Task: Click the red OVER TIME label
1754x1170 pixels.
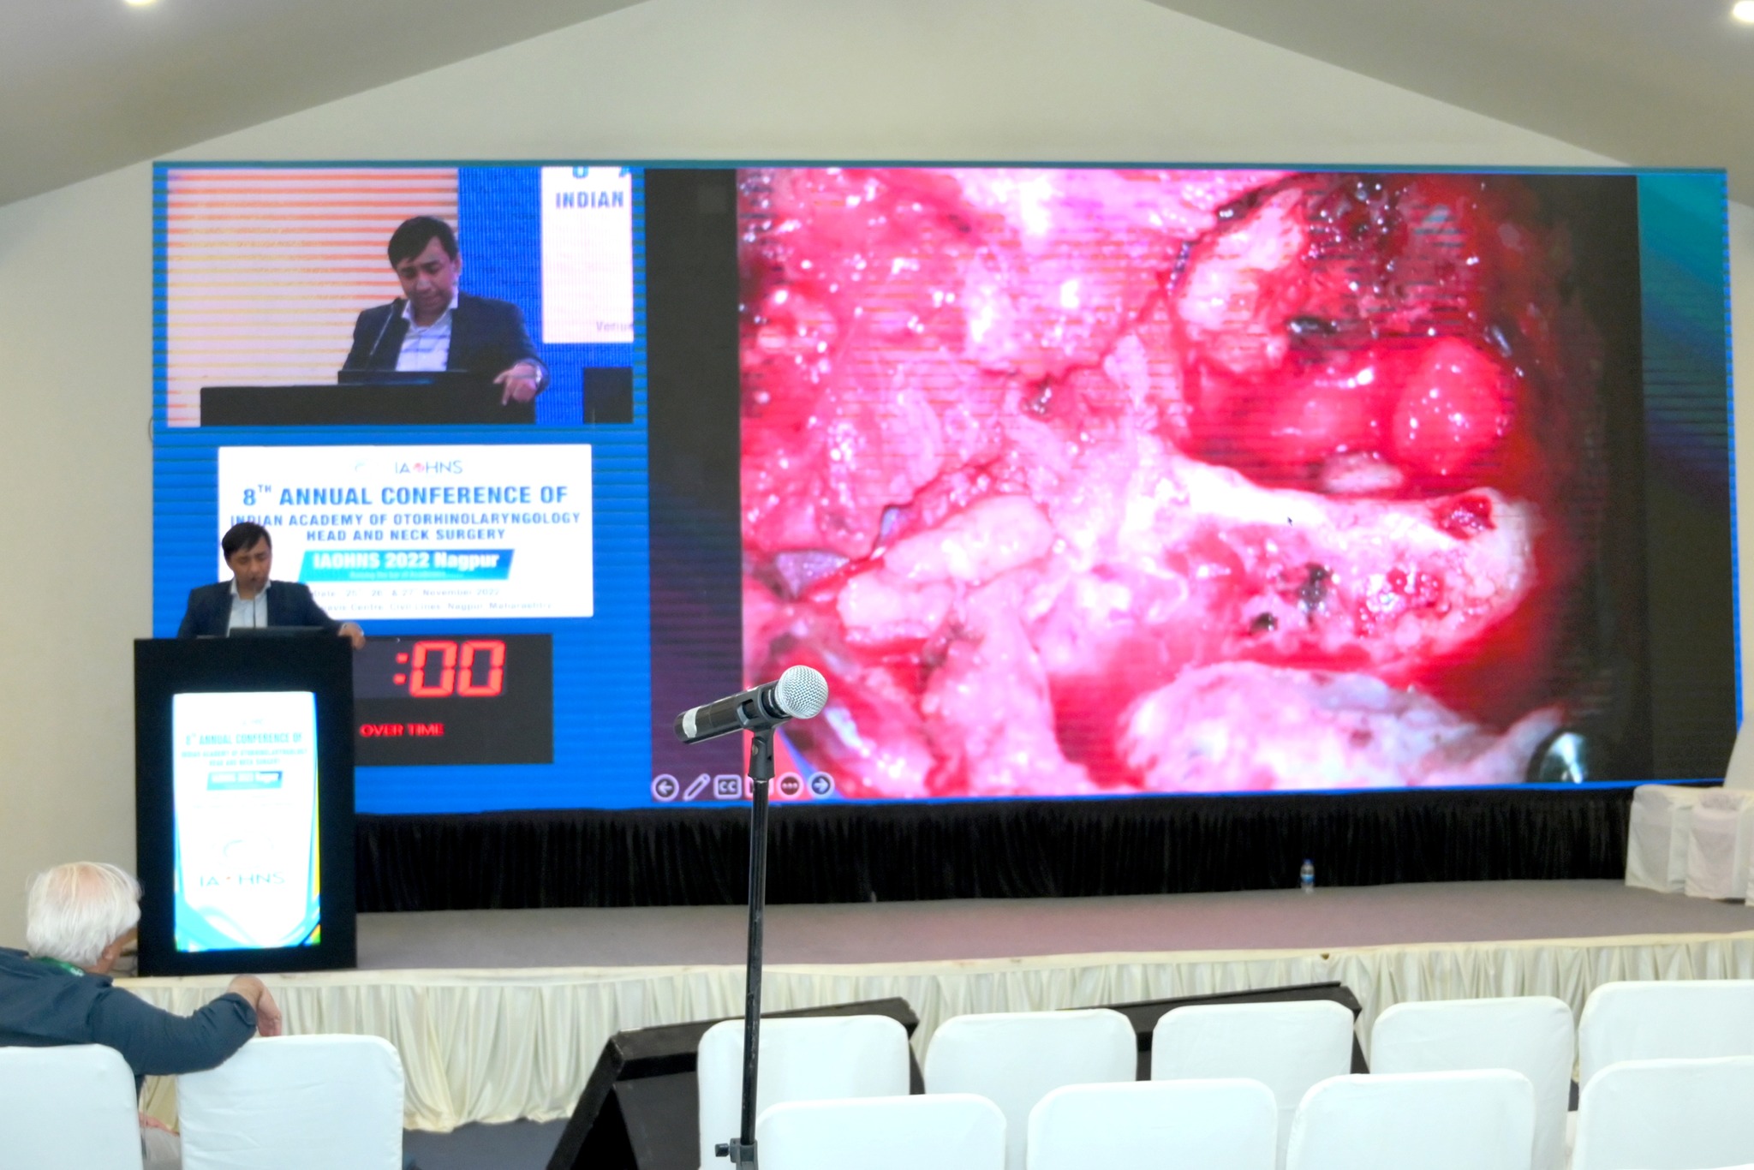Action: tap(401, 730)
